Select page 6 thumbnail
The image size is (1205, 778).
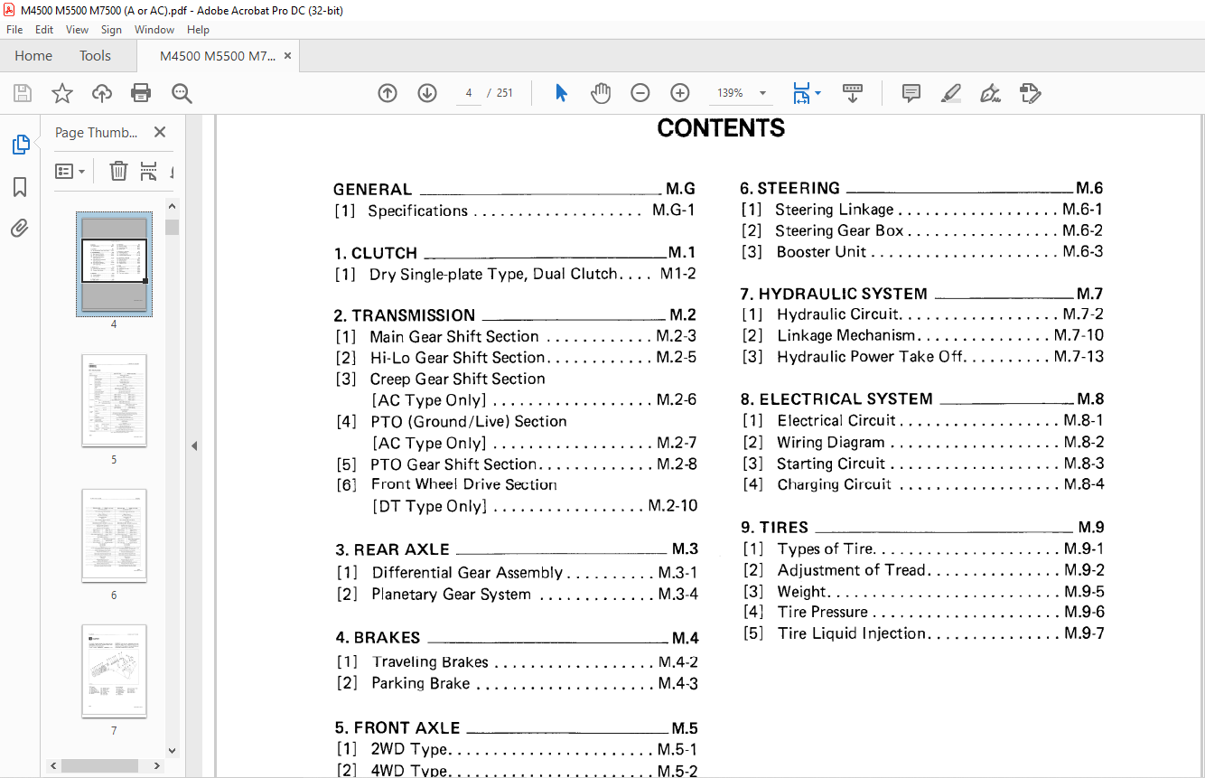pyautogui.click(x=114, y=536)
